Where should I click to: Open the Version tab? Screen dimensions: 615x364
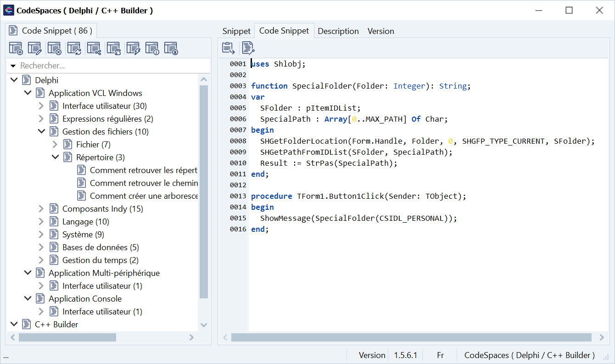click(x=380, y=31)
